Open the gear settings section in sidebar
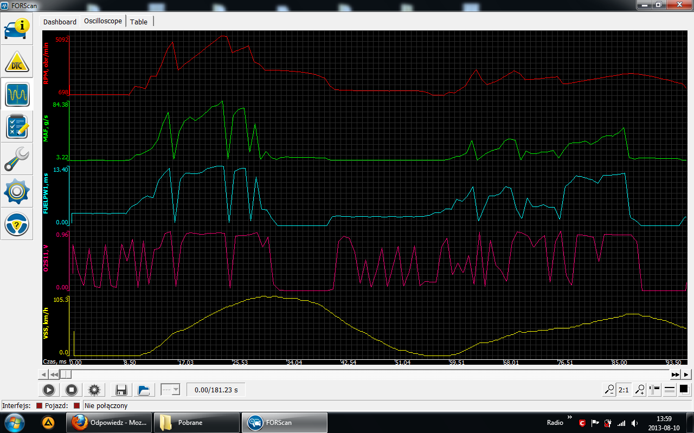The image size is (694, 433). (x=17, y=191)
